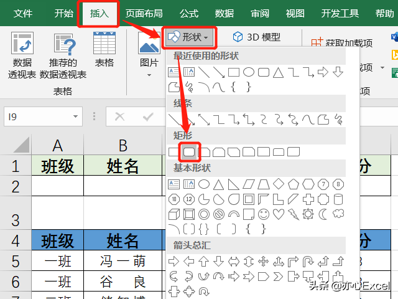The height and width of the screenshot is (299, 398).
Task: Select column A header
Action: coord(58,145)
